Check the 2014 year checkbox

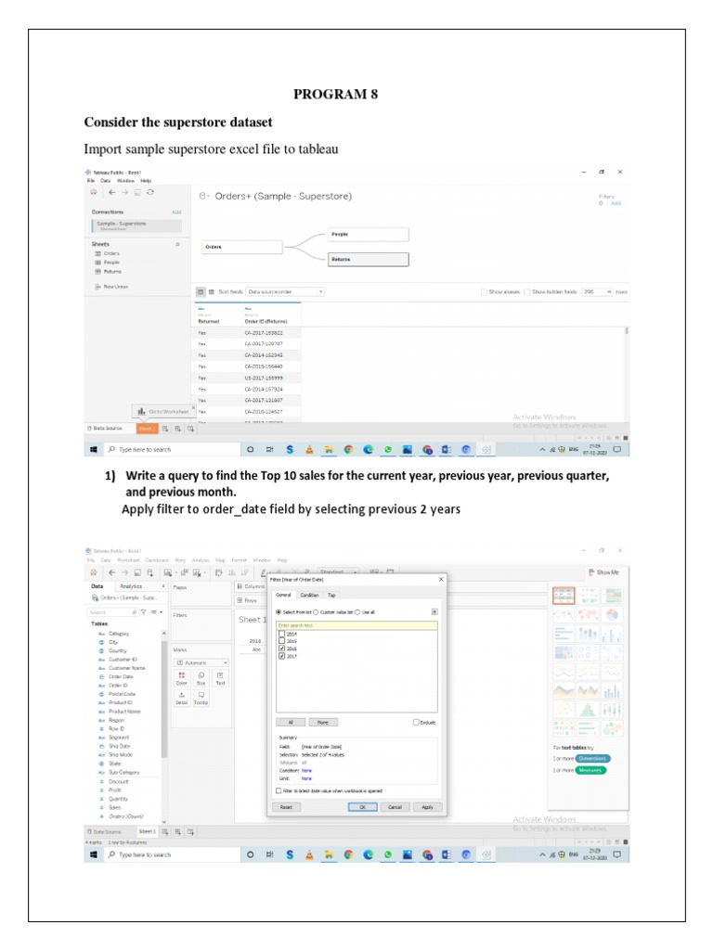pos(282,635)
